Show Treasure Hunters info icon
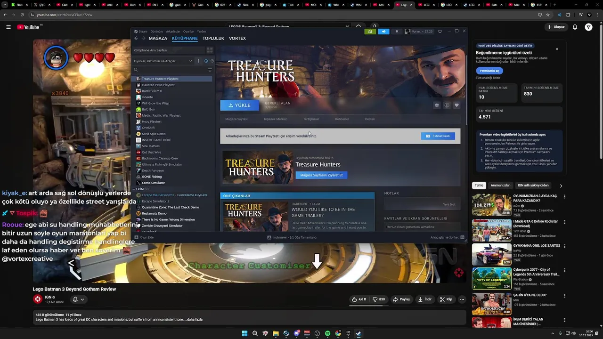 pyautogui.click(x=447, y=105)
